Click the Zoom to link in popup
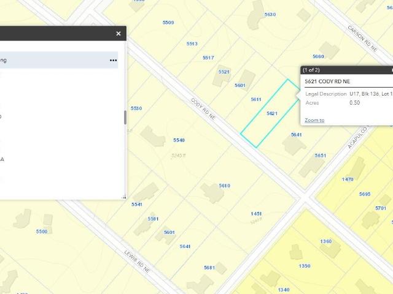Screen dimensions: 393x294 point(314,120)
